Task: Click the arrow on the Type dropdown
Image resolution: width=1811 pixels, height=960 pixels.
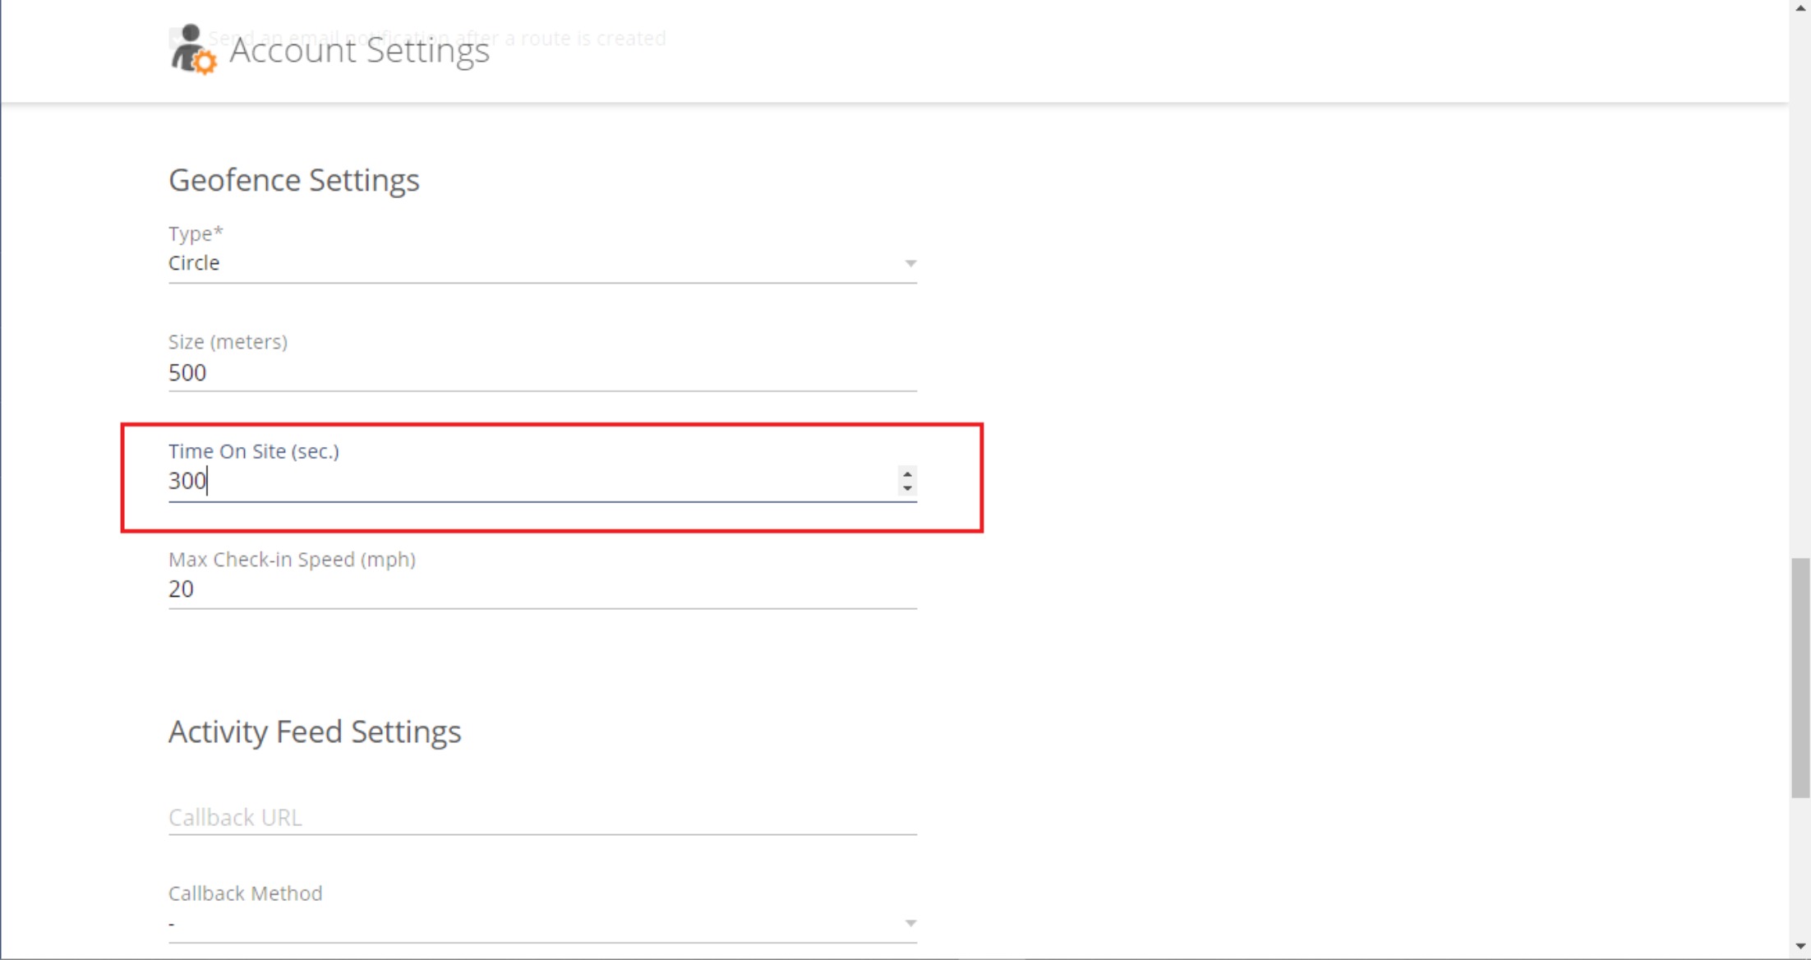Action: [910, 264]
